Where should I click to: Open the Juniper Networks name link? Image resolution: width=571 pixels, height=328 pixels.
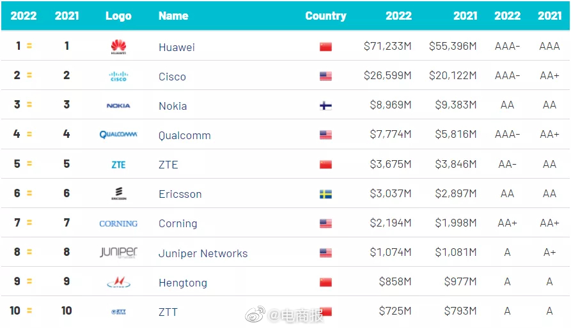[x=203, y=253]
